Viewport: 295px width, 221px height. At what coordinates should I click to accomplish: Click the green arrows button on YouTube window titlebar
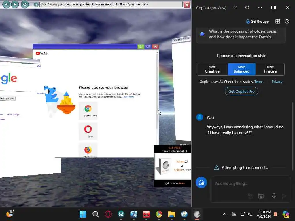pos(141,47)
